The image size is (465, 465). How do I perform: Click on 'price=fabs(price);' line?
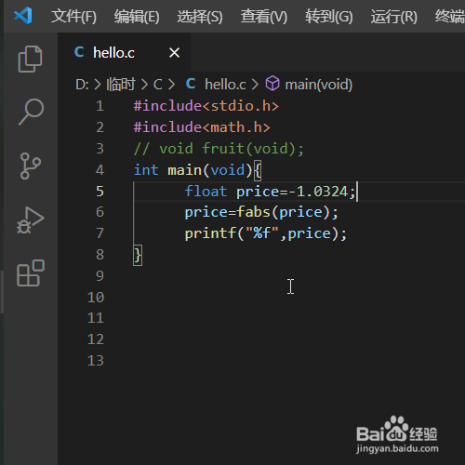pos(261,212)
